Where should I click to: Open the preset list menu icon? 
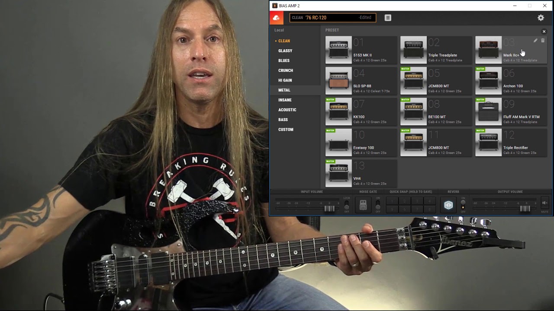pos(388,18)
